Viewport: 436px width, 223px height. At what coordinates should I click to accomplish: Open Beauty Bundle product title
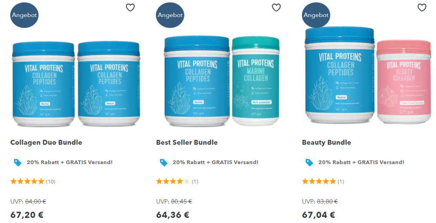[x=327, y=143]
